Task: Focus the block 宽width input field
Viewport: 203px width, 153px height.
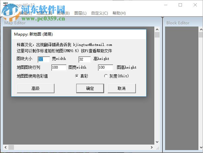Action: [44, 60]
